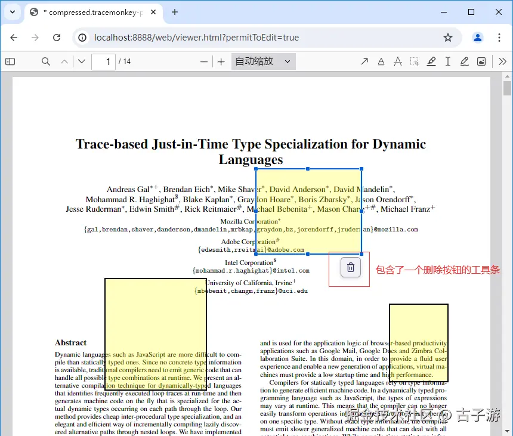The height and width of the screenshot is (436, 513).
Task: Go back in browser history
Action: pyautogui.click(x=14, y=38)
